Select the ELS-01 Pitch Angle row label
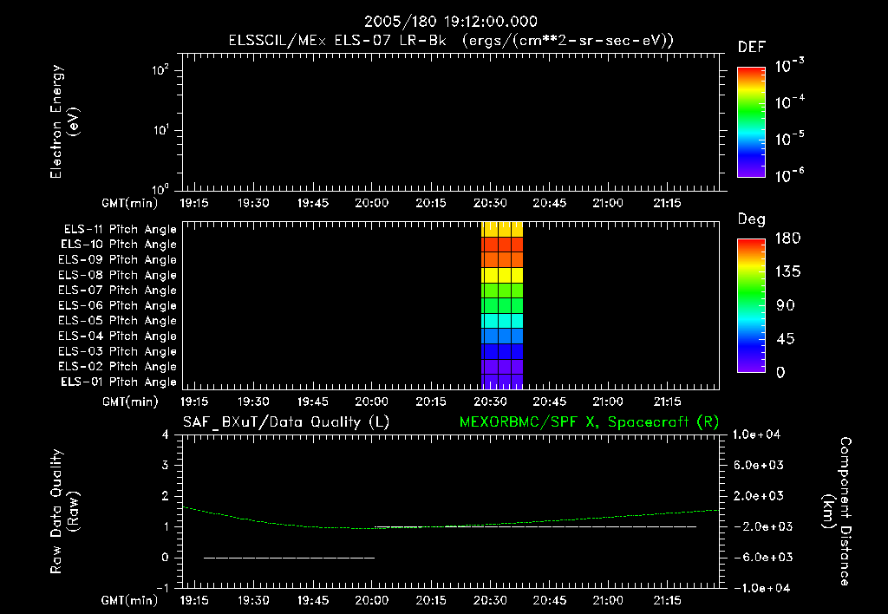 [x=119, y=382]
